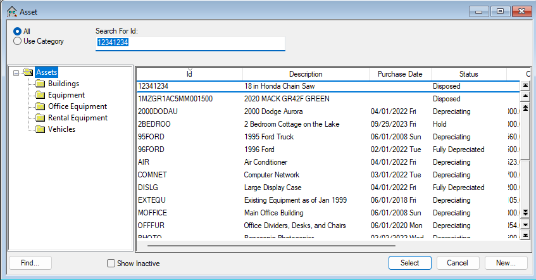Click the Rental Equipment folder icon

coord(41,118)
